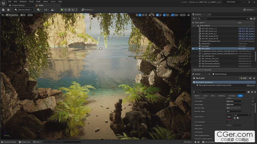Open camera speed 2.5 setting
Screen dimensions: 257x144
click(x=183, y=15)
